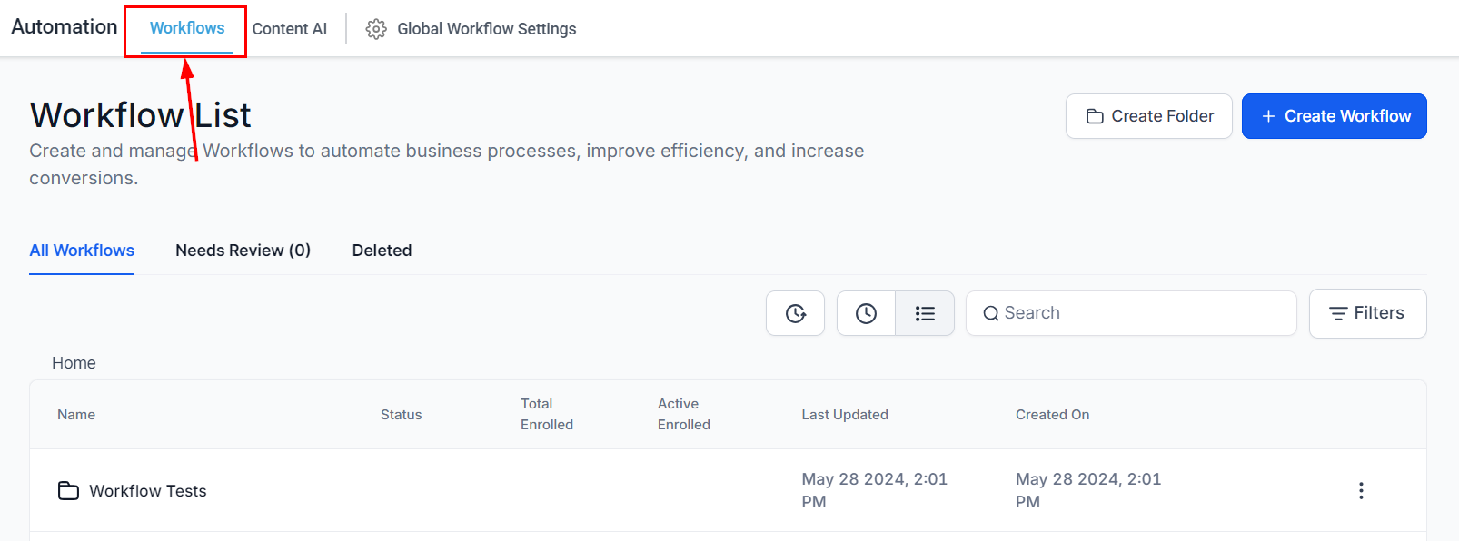
Task: Click the gear icon for Global Workflow Settings
Action: point(376,29)
